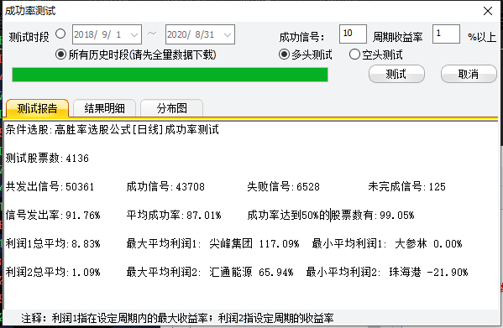Open the 结果明细 tab
Viewport: 503px width, 328px height.
coord(105,108)
